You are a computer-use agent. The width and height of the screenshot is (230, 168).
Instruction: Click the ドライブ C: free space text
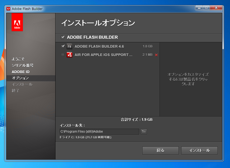coord(86,137)
